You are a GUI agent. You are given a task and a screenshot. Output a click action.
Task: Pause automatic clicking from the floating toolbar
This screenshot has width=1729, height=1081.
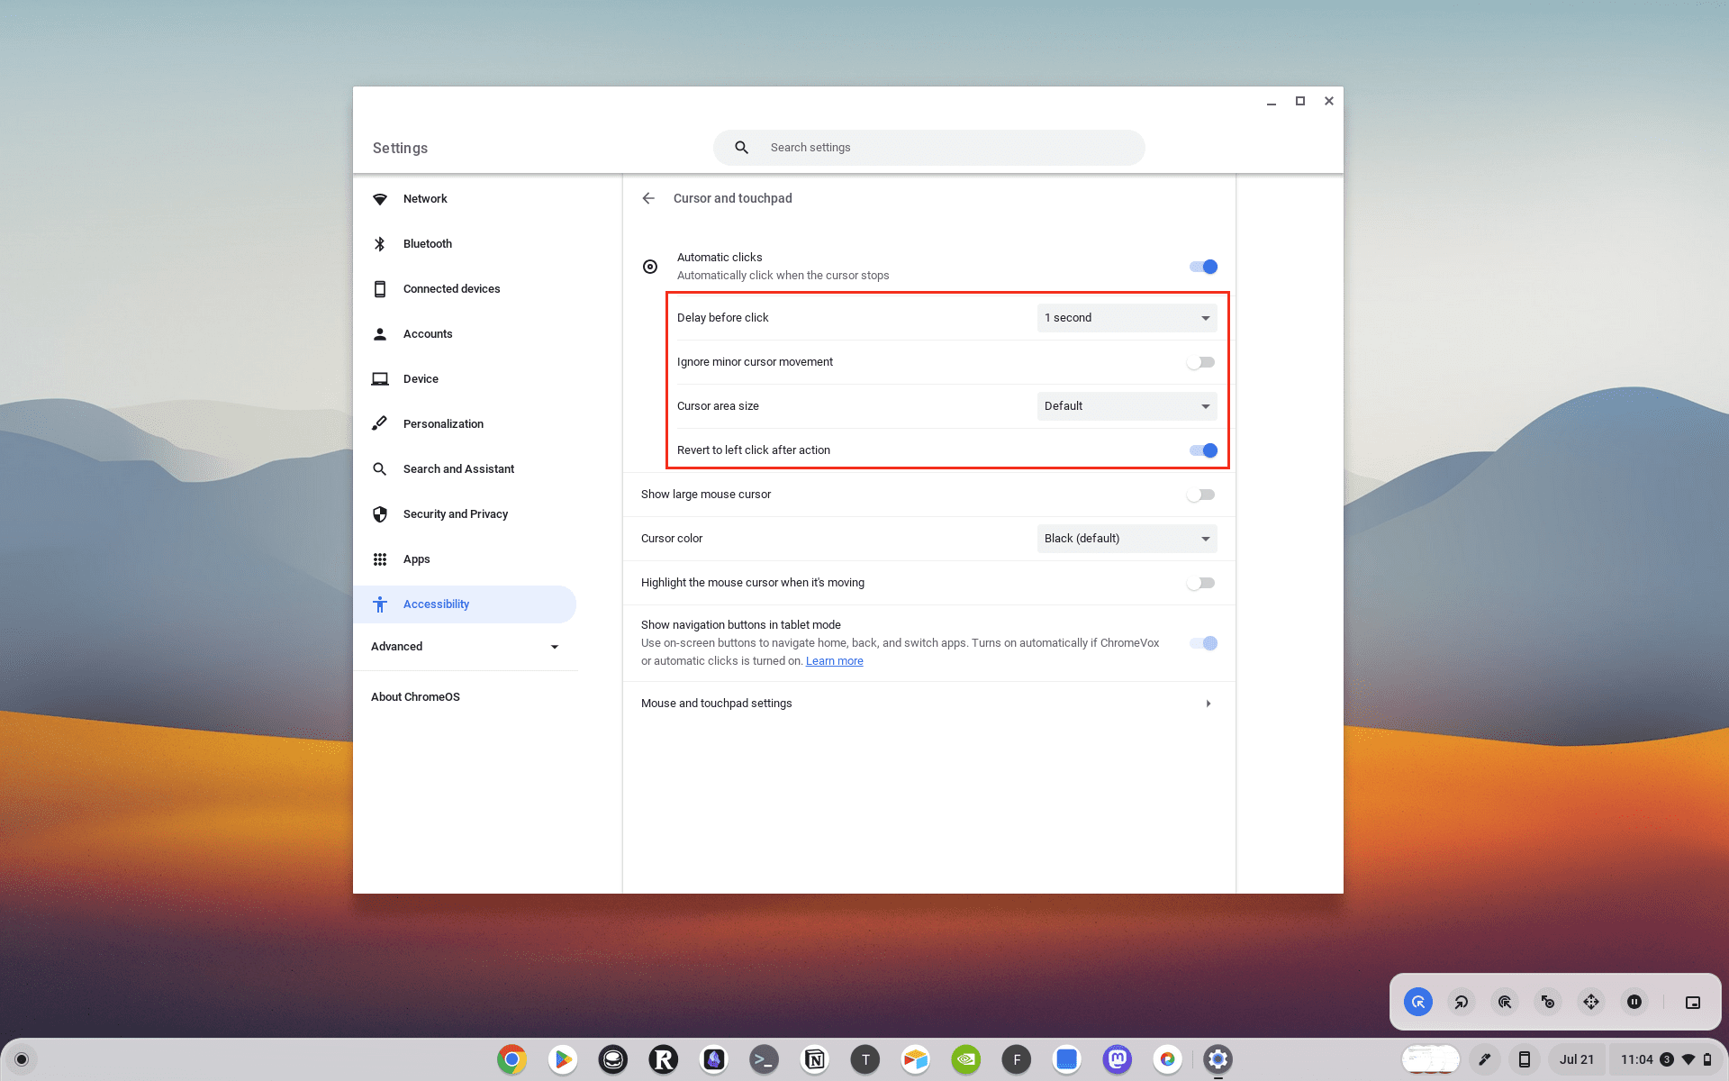(1634, 1001)
